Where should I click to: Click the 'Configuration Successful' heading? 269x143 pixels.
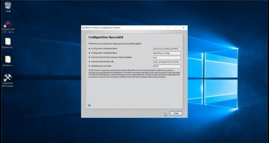click(x=106, y=37)
